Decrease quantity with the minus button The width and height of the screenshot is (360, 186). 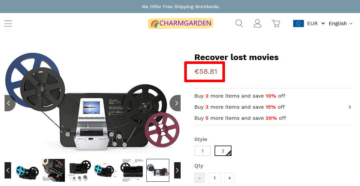pos(200,178)
